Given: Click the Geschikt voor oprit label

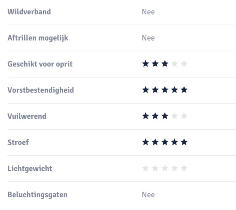Looking at the screenshot, I should (x=40, y=64).
